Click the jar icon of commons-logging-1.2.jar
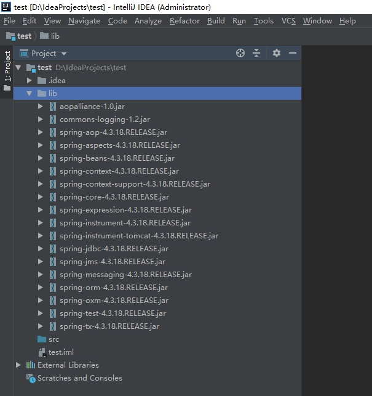Viewport: 372px width, 396px height. (x=53, y=119)
